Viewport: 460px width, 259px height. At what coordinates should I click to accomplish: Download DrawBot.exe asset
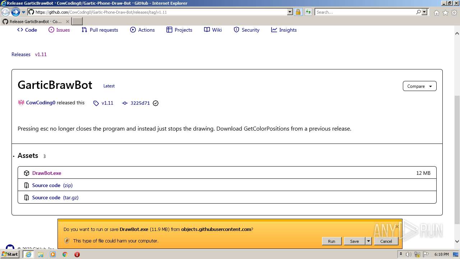47,173
